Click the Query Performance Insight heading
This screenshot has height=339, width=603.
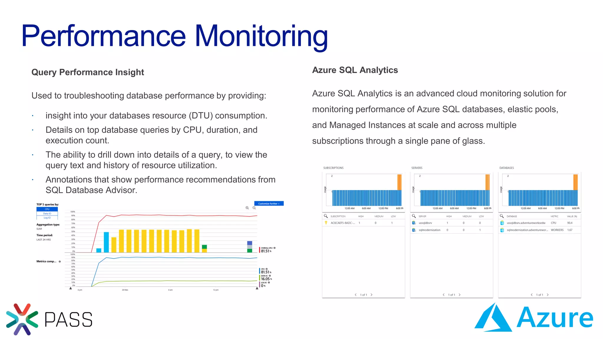click(88, 72)
